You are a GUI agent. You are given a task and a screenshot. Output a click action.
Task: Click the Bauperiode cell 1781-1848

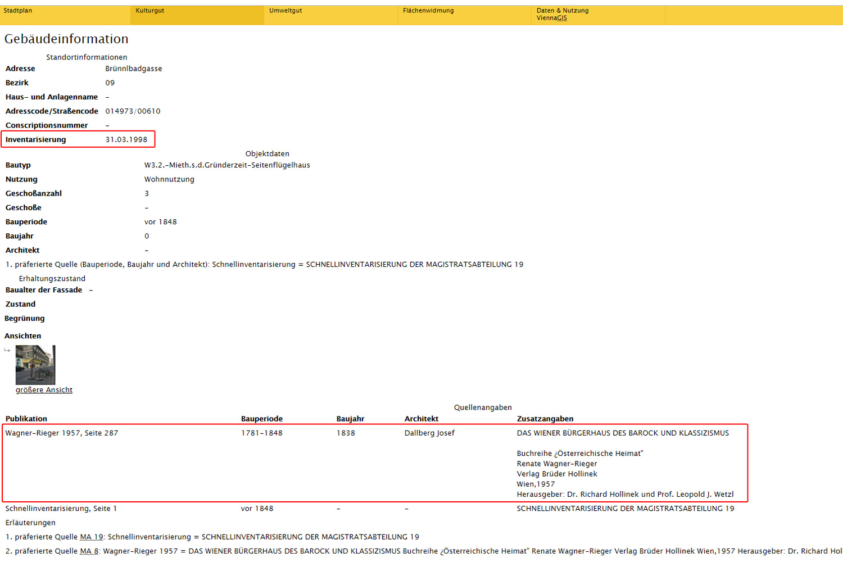click(x=262, y=433)
